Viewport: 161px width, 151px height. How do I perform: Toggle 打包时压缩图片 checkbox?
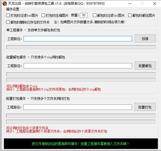click(43, 15)
